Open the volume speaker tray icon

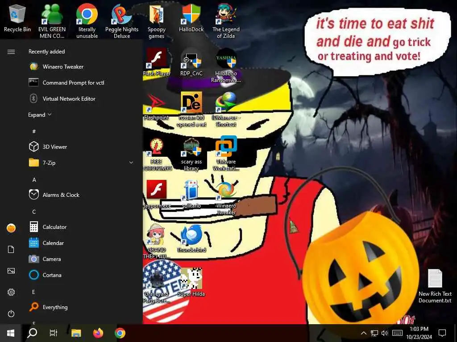[x=385, y=333]
